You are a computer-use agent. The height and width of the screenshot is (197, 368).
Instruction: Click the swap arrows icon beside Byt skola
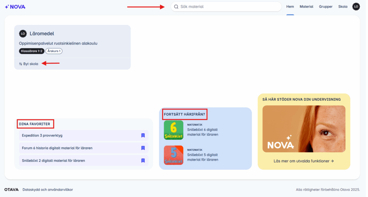point(20,64)
